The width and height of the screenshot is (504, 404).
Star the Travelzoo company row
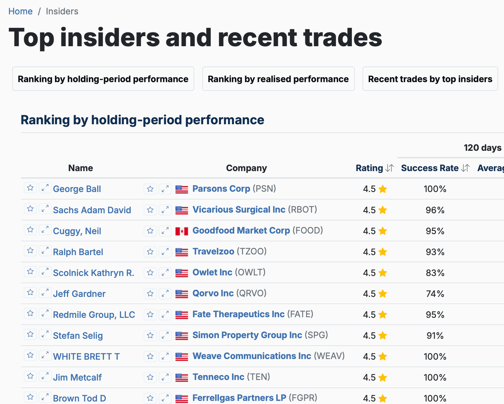coord(150,252)
